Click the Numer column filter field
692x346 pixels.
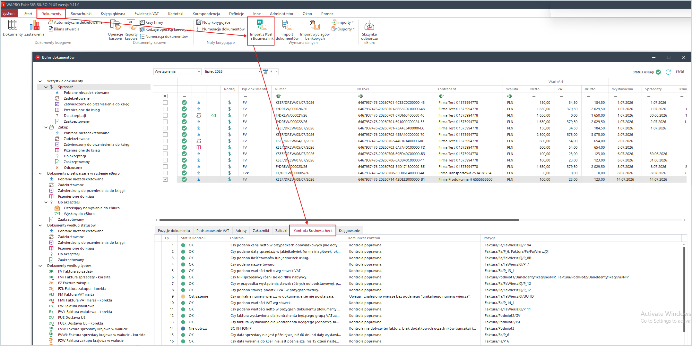tap(313, 96)
